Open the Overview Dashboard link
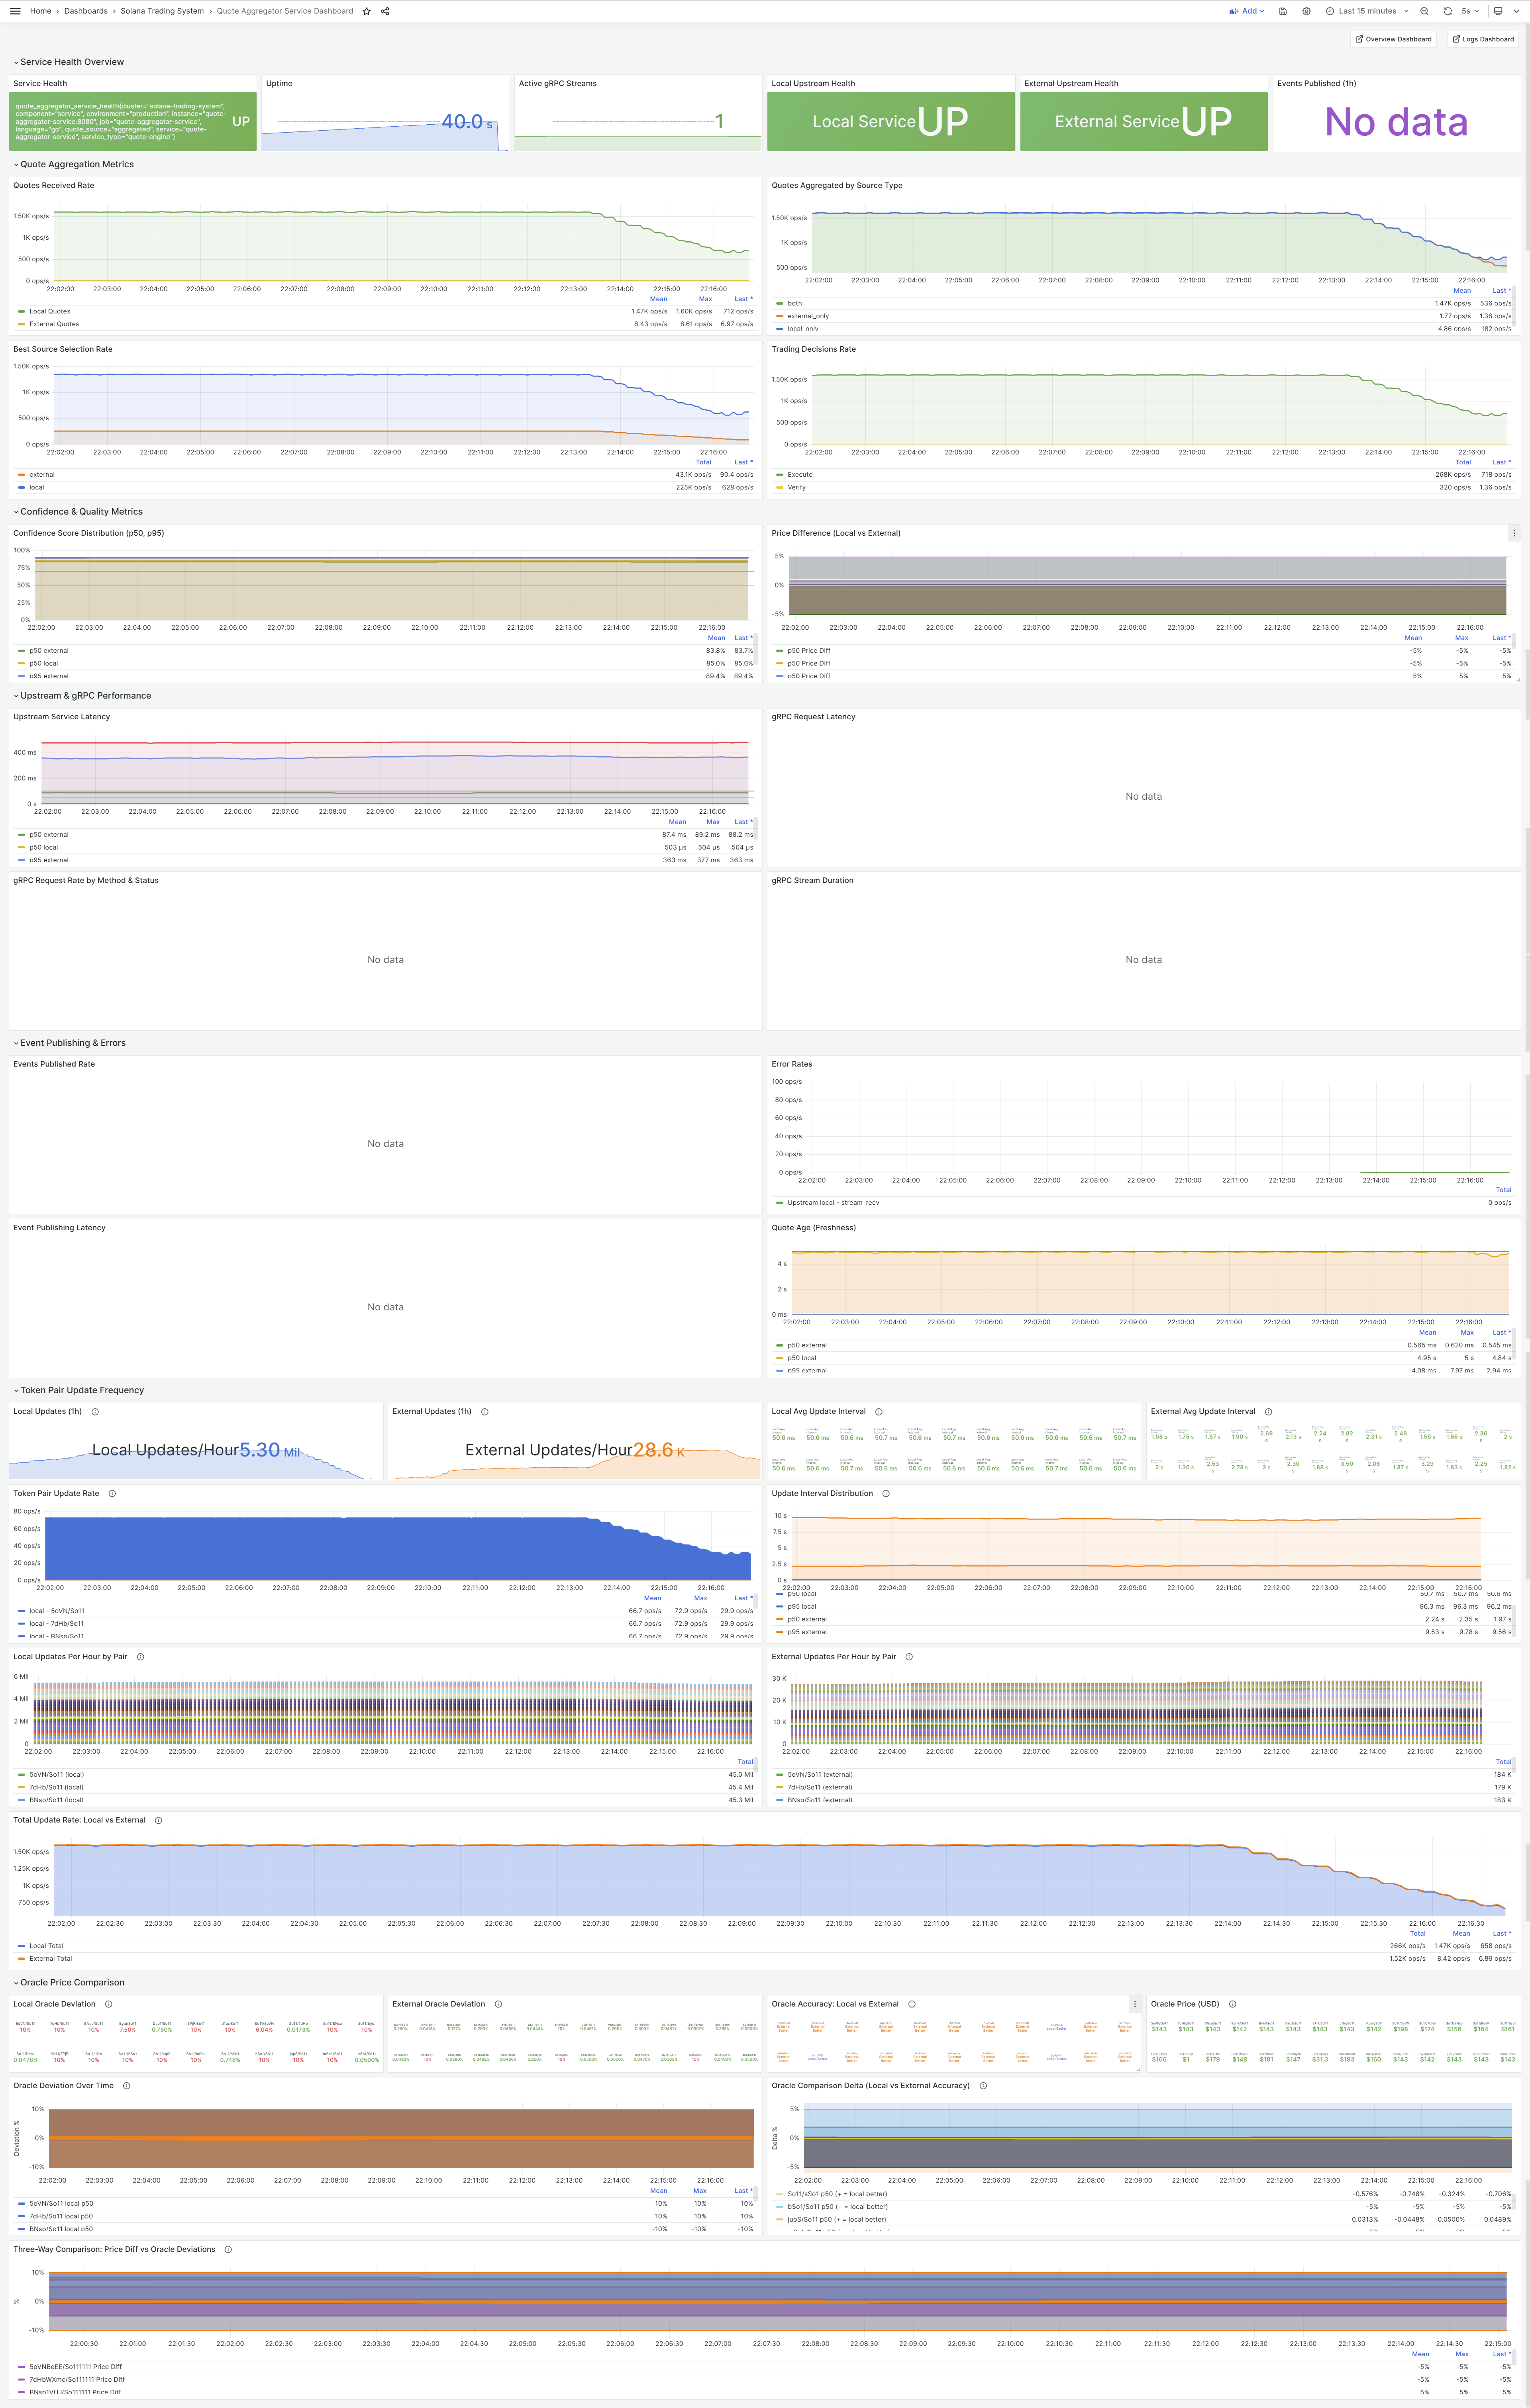This screenshot has width=1530, height=2408. [x=1393, y=39]
